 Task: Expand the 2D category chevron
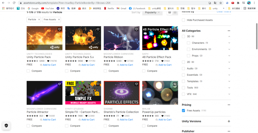[229, 62]
